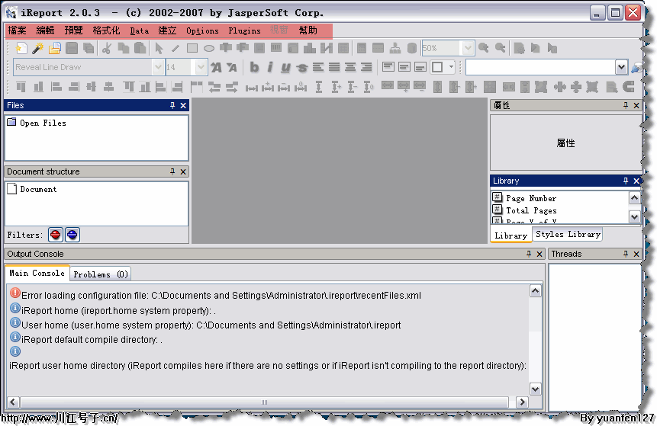Open the Reveal Line Draw font dropdown
The width and height of the screenshot is (657, 426).
click(158, 67)
